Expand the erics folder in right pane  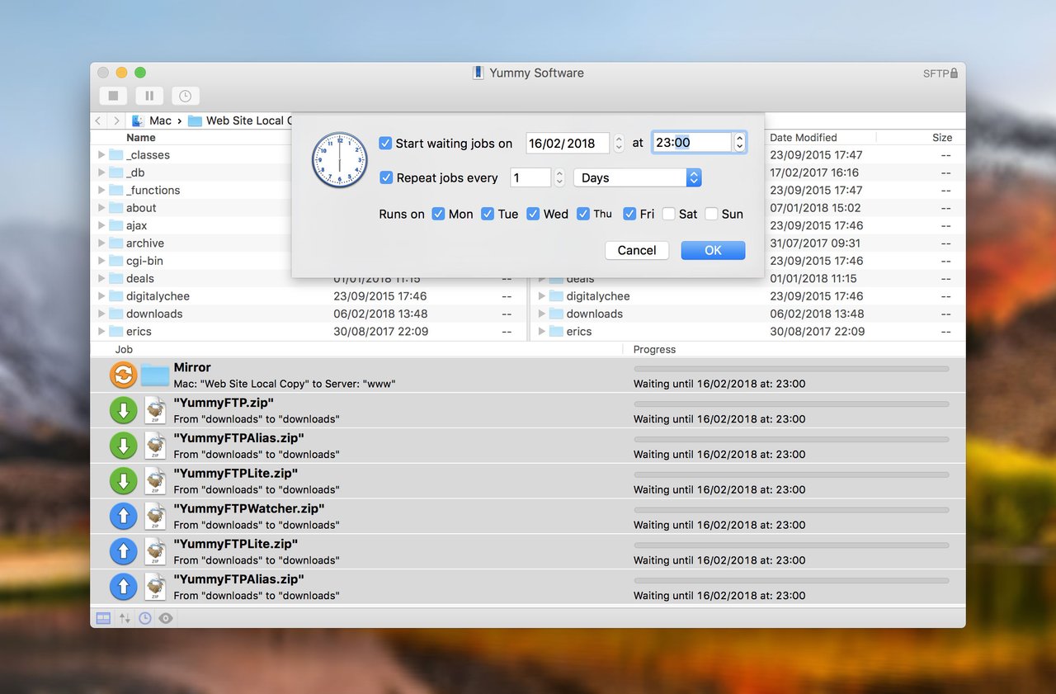coord(542,332)
